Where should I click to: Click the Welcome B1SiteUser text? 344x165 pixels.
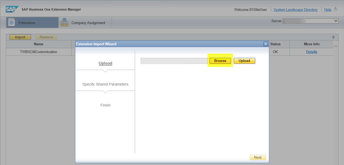coord(250,10)
